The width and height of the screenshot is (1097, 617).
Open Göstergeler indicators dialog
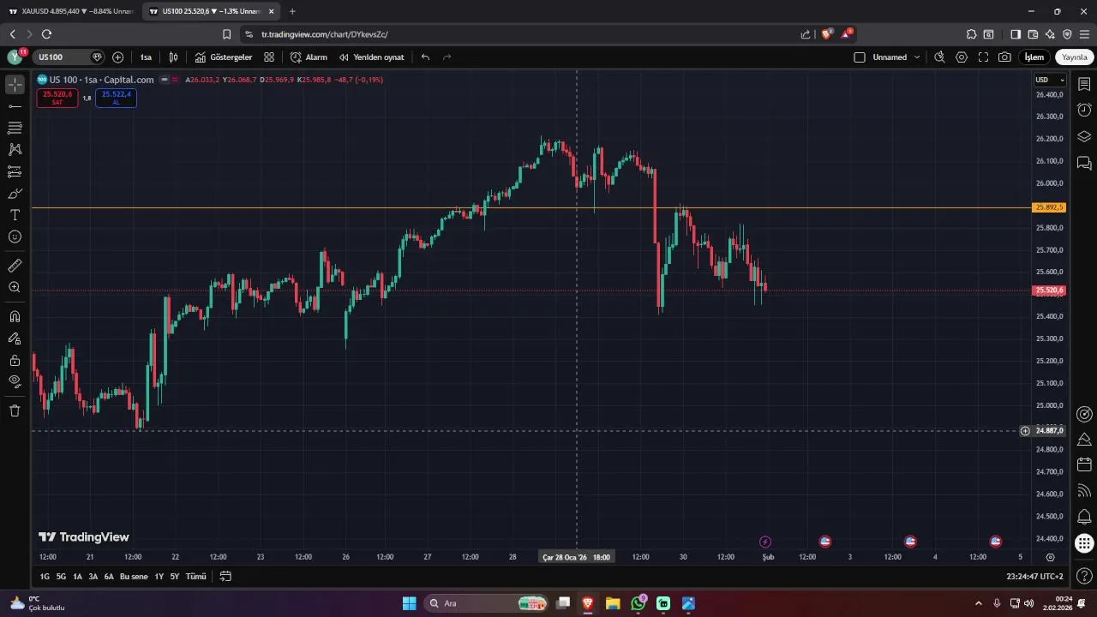224,57
